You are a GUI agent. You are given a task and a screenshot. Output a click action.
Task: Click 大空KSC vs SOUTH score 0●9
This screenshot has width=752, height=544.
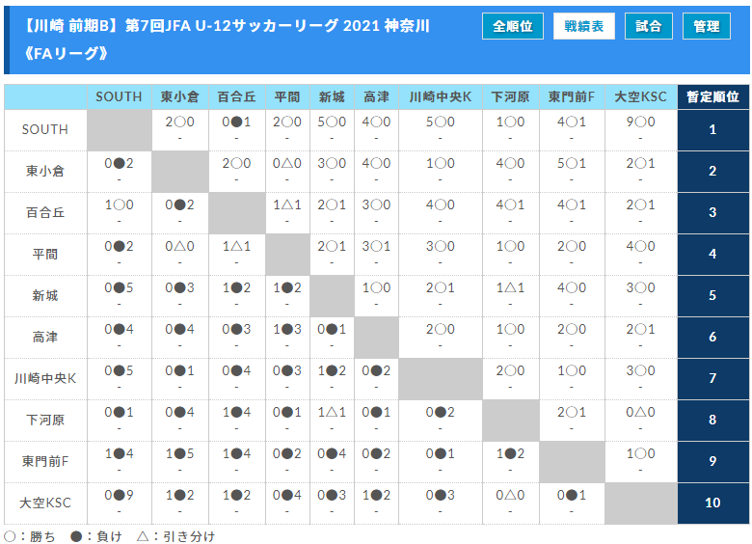[x=119, y=495]
